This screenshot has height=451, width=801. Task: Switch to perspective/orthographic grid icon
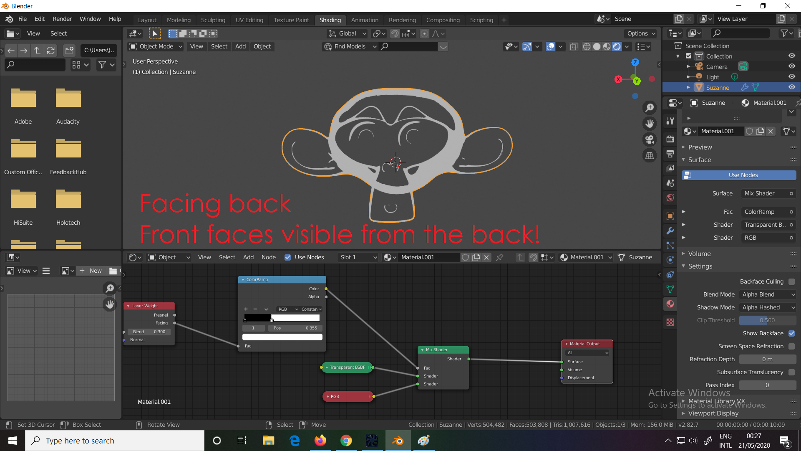click(x=650, y=156)
